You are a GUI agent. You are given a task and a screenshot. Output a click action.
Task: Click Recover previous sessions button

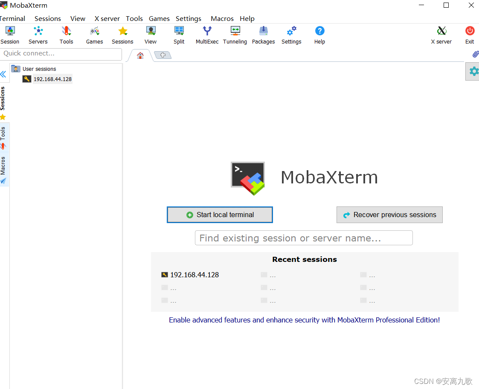[389, 215]
